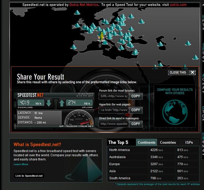Click Link to Speedtest.net button

[29, 176]
